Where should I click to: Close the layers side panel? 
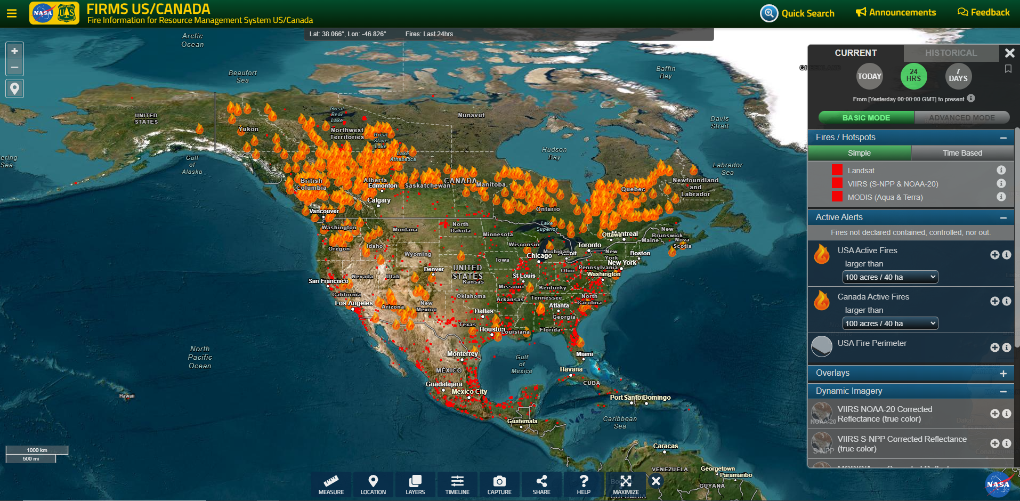pyautogui.click(x=1009, y=53)
